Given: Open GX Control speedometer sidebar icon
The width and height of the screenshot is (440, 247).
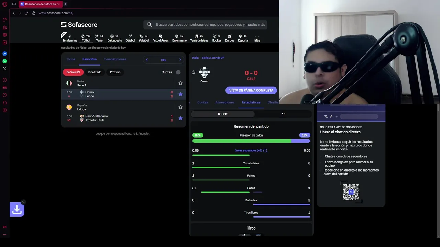Looking at the screenshot, I should 5,20.
